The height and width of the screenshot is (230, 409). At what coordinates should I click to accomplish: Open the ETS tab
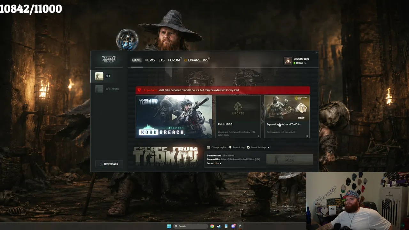tap(161, 60)
